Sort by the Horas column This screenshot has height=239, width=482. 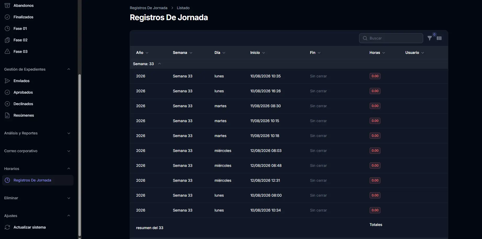tap(377, 53)
